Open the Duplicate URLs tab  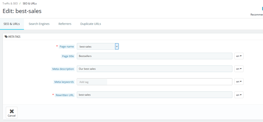[90, 24]
